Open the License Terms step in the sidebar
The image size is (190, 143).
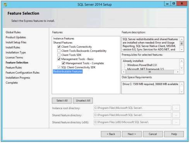[x=14, y=57]
